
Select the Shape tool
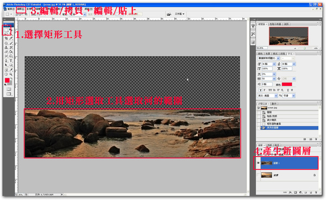(x=11, y=65)
